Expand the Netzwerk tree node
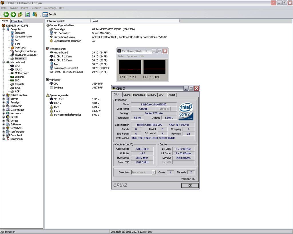This screenshot has width=293, height=234. coord(3,113)
